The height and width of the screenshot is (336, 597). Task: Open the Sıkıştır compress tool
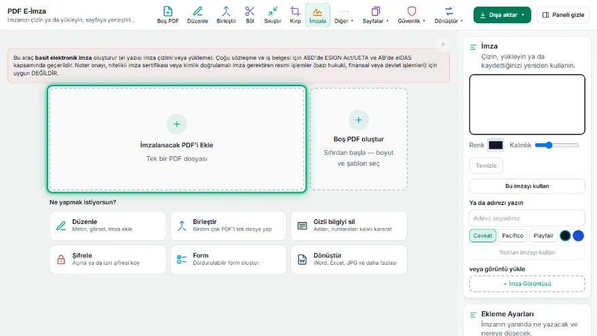point(273,15)
